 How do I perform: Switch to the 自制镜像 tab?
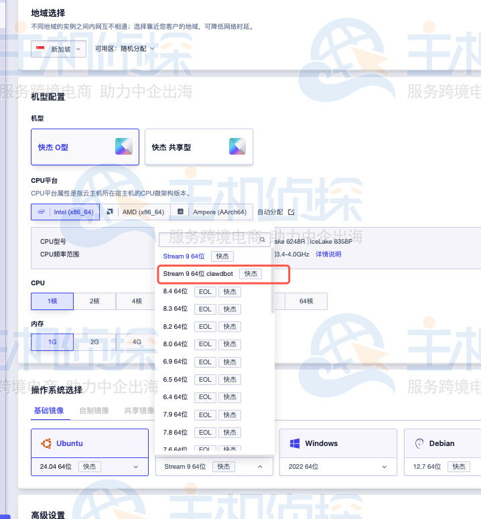[94, 411]
